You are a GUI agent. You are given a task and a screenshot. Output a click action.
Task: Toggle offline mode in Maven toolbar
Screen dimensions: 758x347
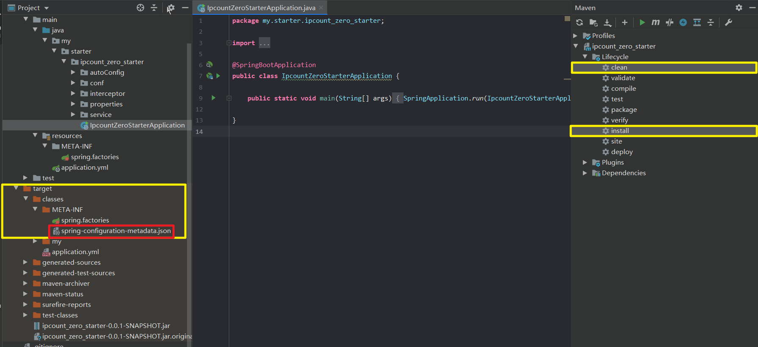coord(670,22)
